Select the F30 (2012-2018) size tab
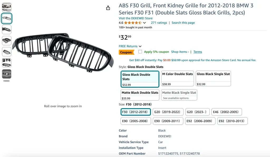This screenshot has width=270, height=157. click(x=136, y=112)
